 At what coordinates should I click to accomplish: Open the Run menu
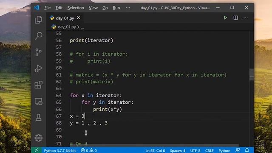pyautogui.click(x=116, y=8)
